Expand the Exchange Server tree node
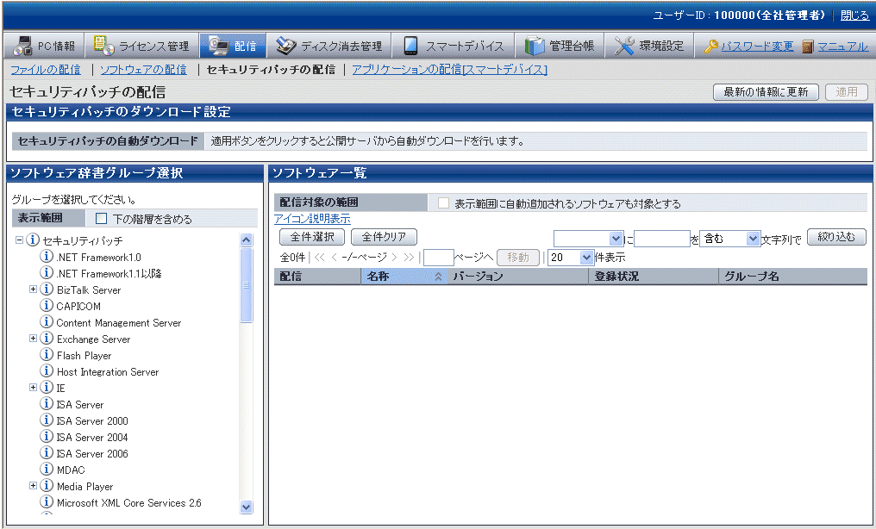Screen dimensions: 876x529 pyautogui.click(x=33, y=339)
